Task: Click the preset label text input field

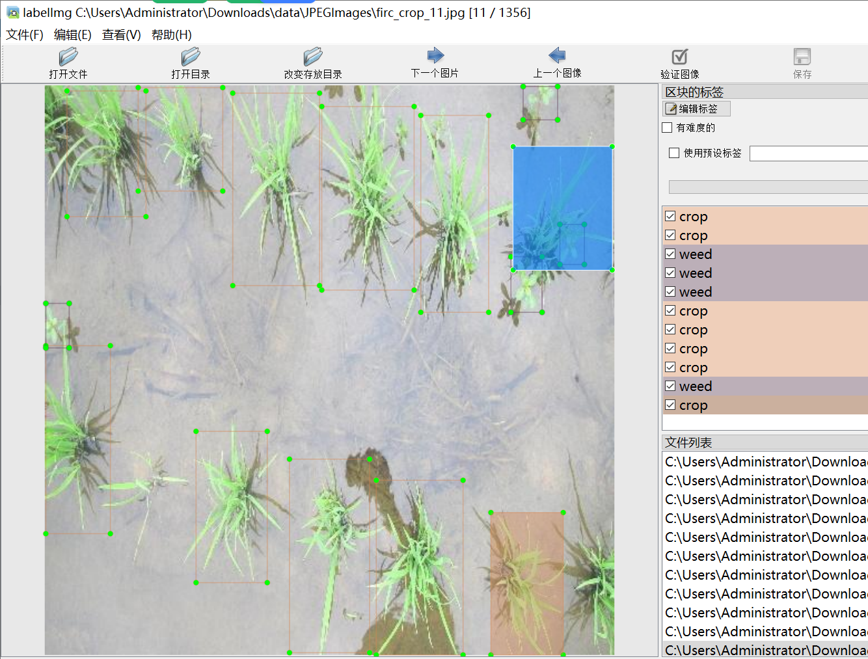Action: pyautogui.click(x=809, y=153)
